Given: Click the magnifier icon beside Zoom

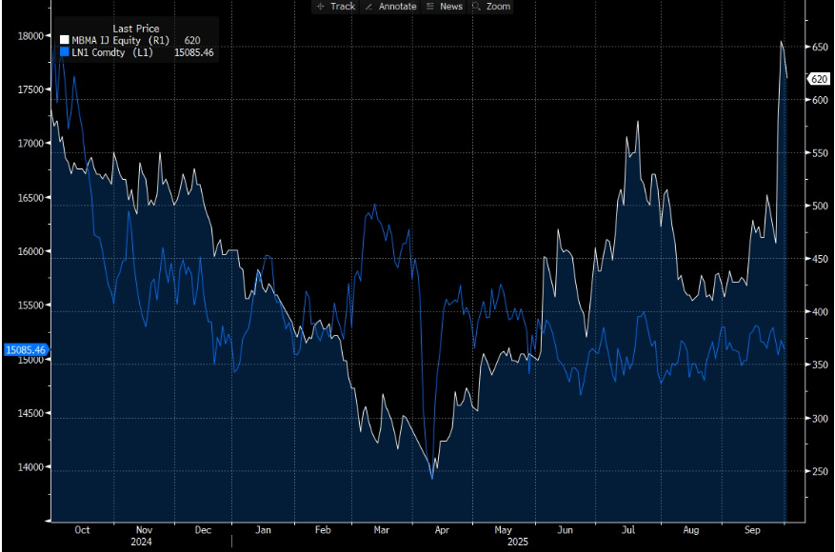Looking at the screenshot, I should [476, 7].
